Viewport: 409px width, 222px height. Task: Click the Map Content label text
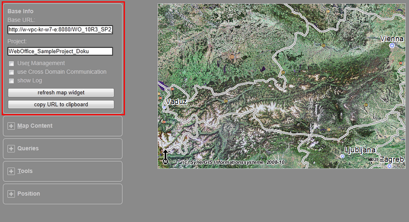35,126
